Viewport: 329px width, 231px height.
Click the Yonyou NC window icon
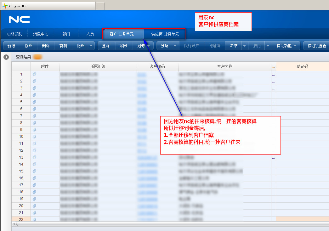[5, 6]
